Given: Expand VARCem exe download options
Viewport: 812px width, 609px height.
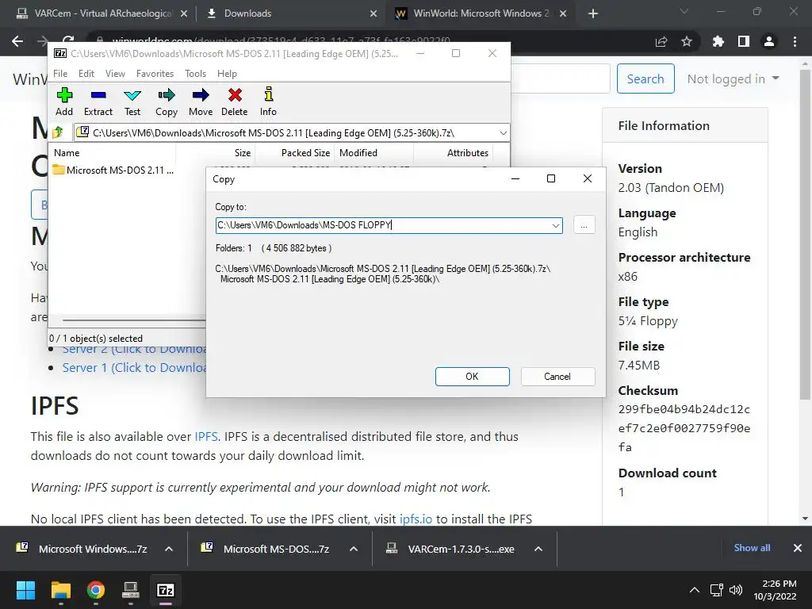Looking at the screenshot, I should [x=538, y=549].
